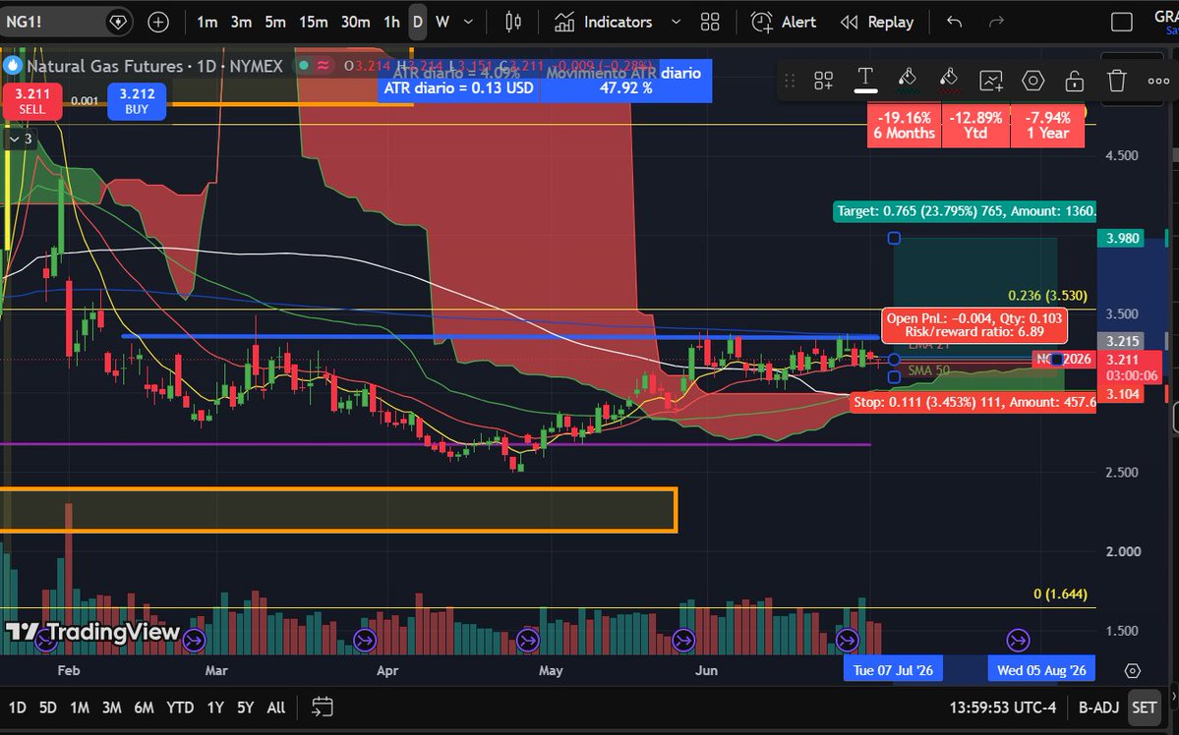
Task: Switch to the 1m timeframe
Action: click(x=207, y=22)
